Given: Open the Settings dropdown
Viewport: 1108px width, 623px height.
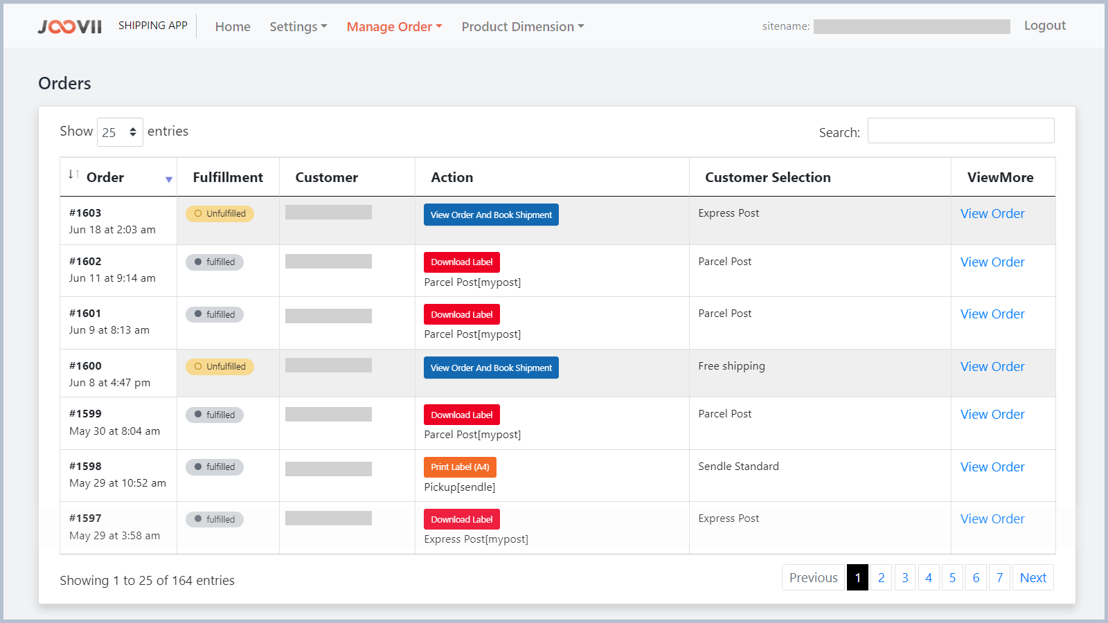Looking at the screenshot, I should pyautogui.click(x=298, y=26).
